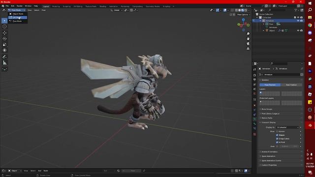
Task: Click the Rest Position button
Action: click(x=291, y=85)
